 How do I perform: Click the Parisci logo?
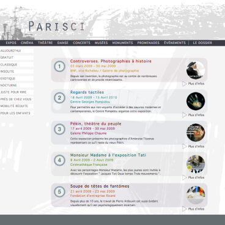click(x=56, y=26)
